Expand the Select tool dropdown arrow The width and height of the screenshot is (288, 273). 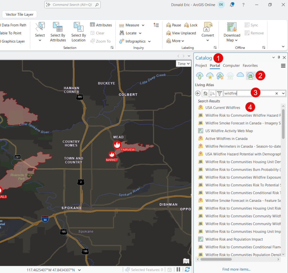[x=40, y=40]
